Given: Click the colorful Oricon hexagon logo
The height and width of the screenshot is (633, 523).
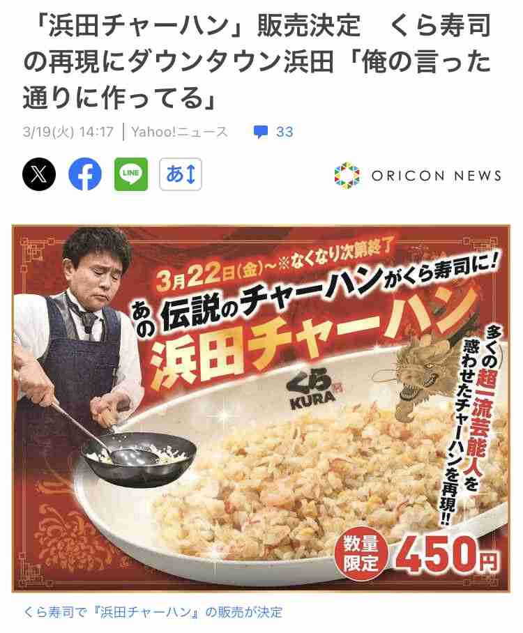Looking at the screenshot, I should pos(347,175).
